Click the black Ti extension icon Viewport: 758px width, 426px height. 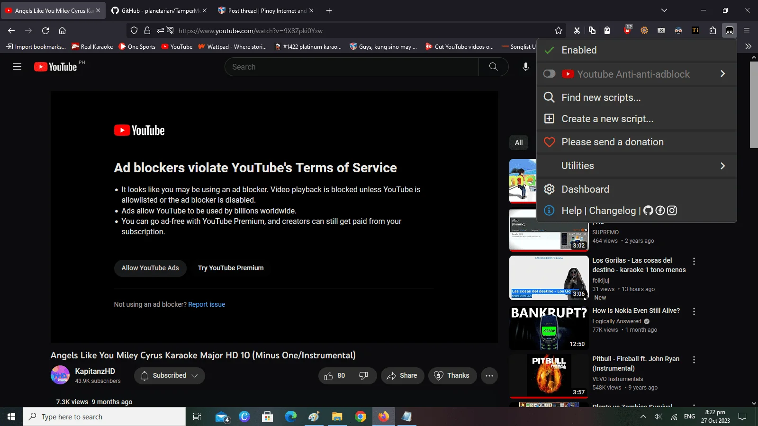pos(695,31)
